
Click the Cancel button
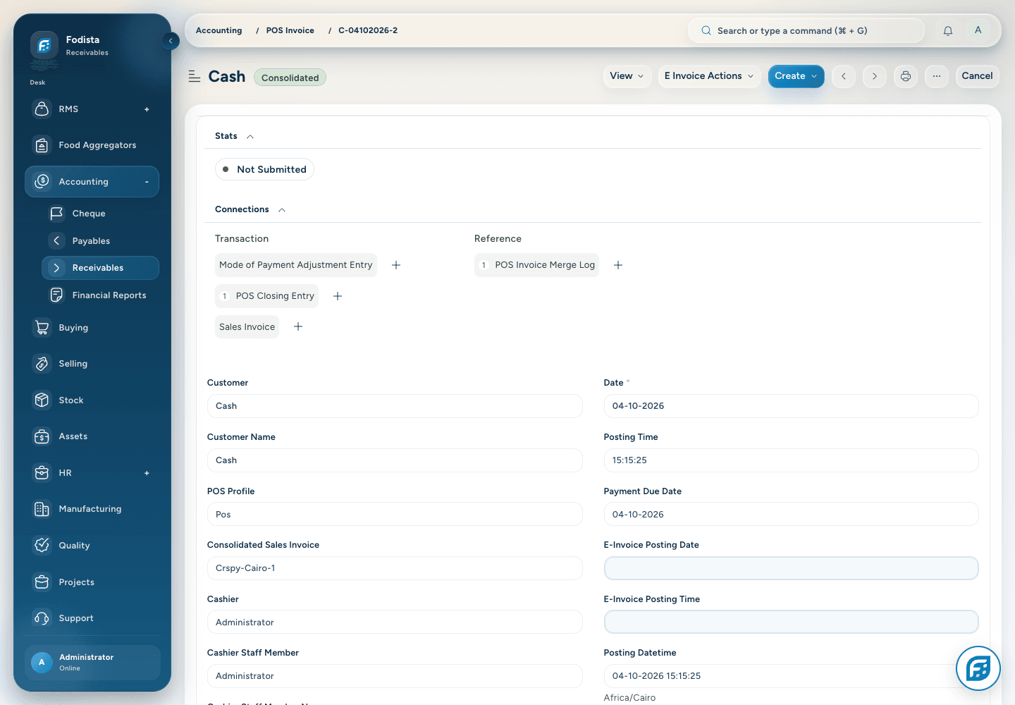point(977,76)
